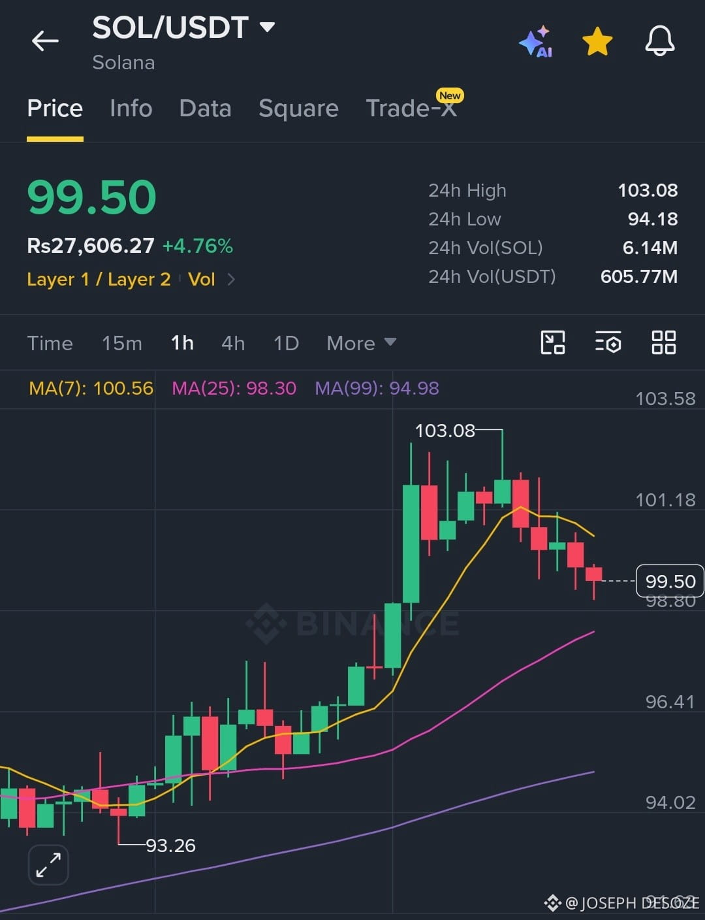The image size is (705, 920).
Task: Open the four-square grid layout icon
Action: click(x=664, y=342)
